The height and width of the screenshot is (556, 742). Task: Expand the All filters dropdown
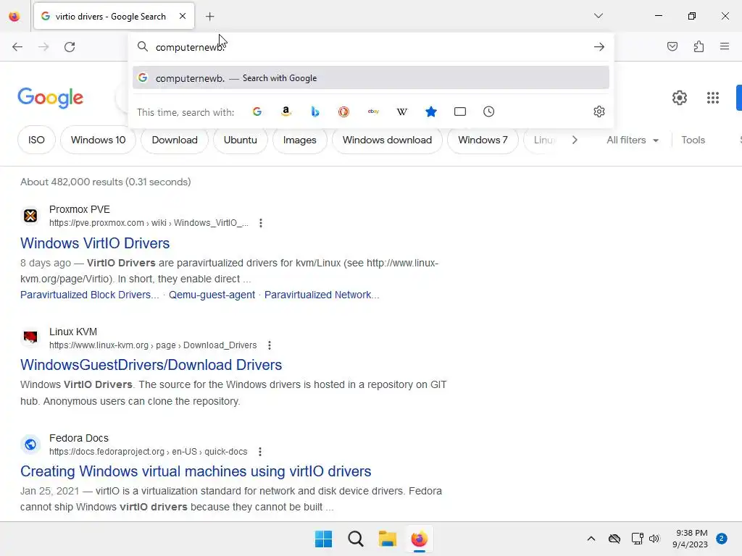pyautogui.click(x=633, y=140)
